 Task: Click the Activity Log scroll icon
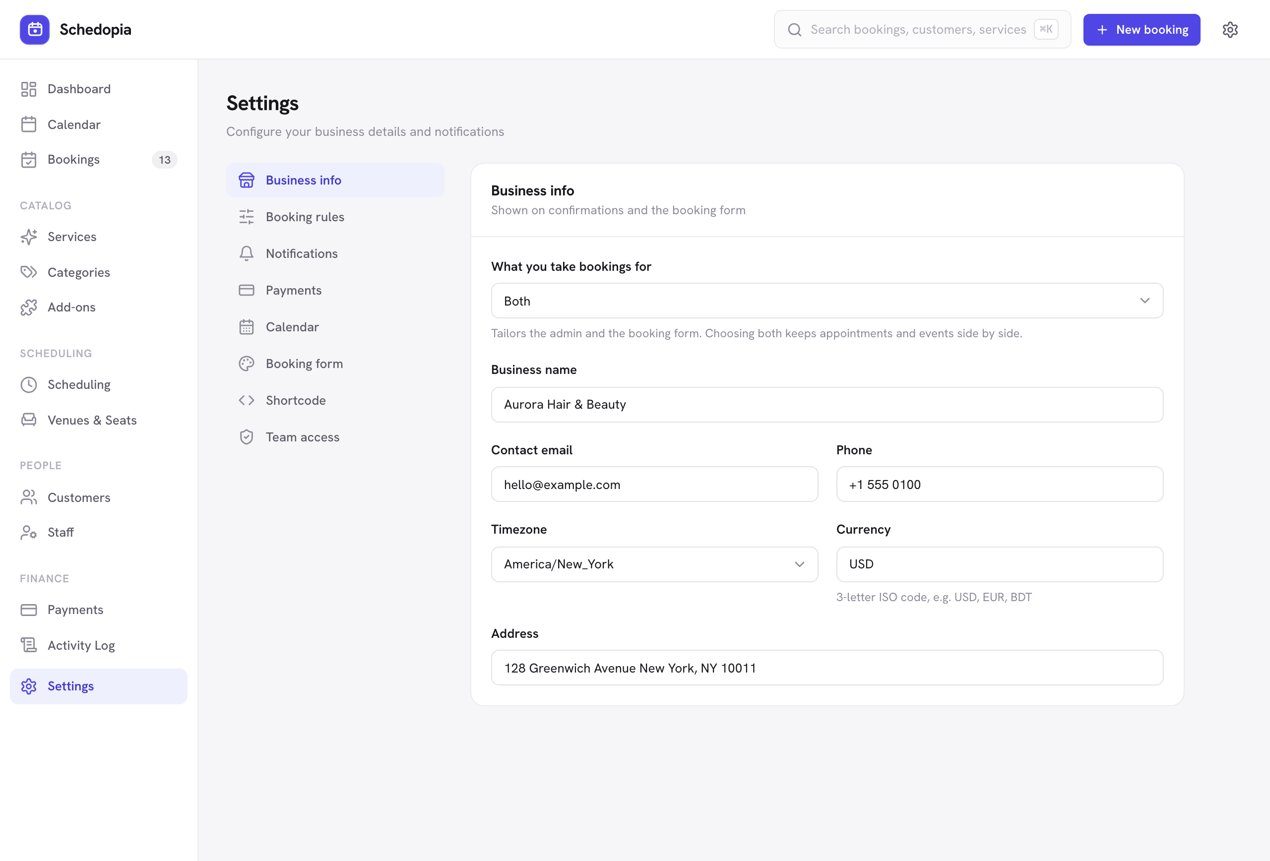pyautogui.click(x=28, y=645)
